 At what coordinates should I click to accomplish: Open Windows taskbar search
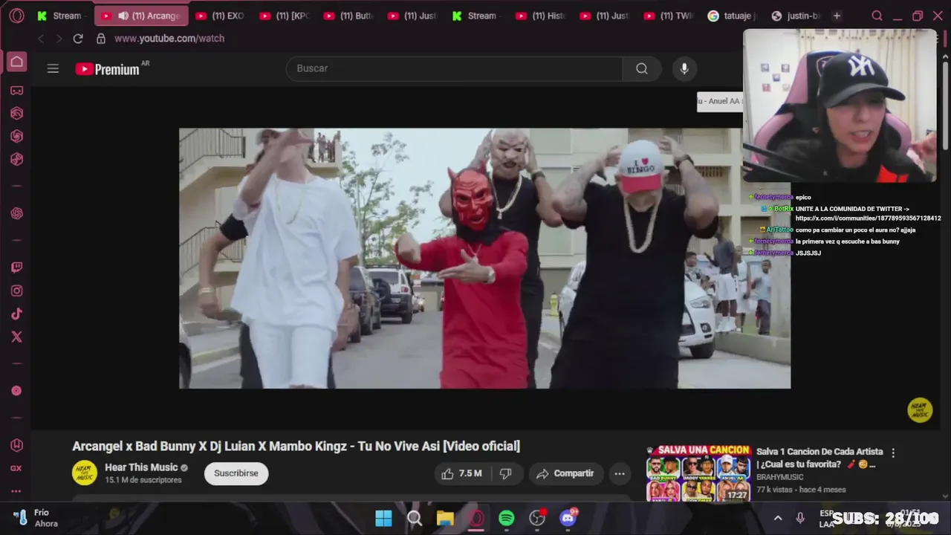[x=415, y=518]
